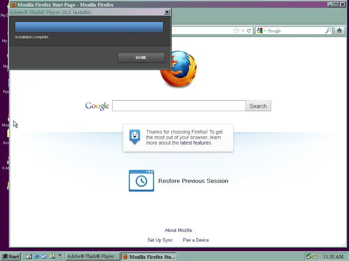The image size is (349, 261).
Task: Go to the Firefox Home page
Action: [339, 31]
